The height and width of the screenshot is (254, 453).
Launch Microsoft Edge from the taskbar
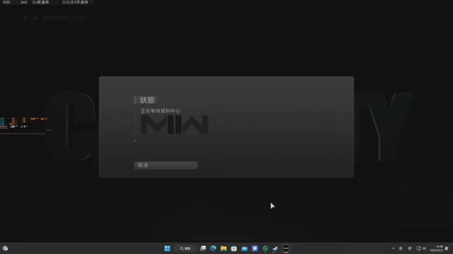[213, 248]
